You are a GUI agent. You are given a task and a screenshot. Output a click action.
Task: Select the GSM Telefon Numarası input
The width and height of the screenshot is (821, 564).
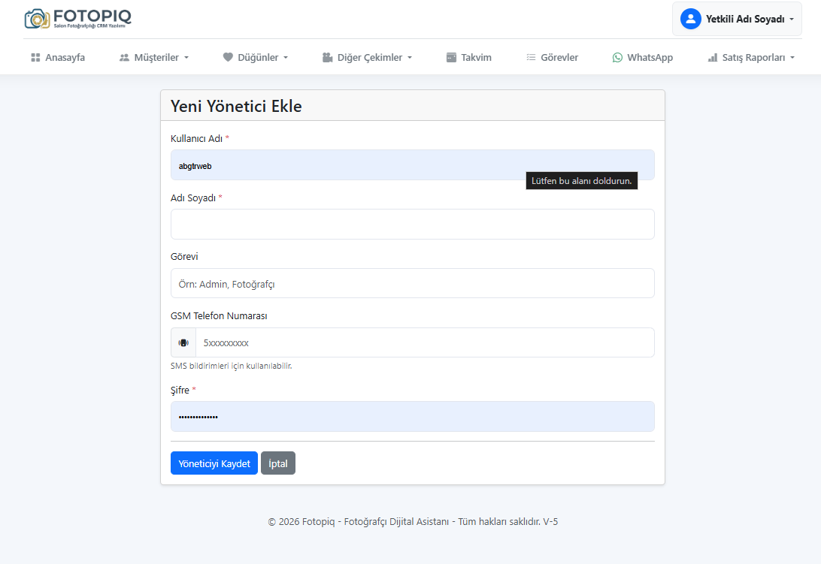pyautogui.click(x=425, y=342)
